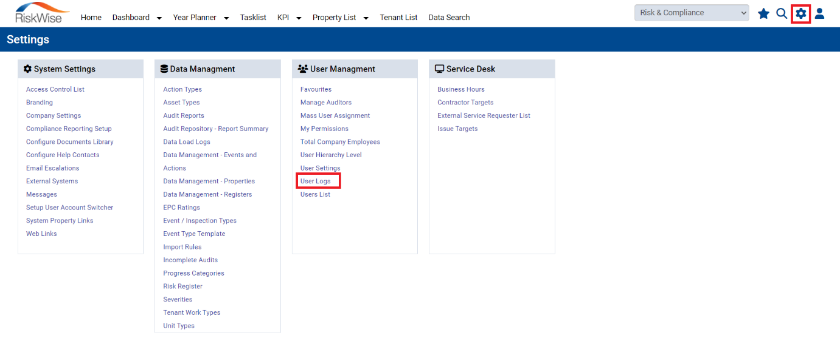The height and width of the screenshot is (338, 840).
Task: Expand the KPI menu arrow
Action: [x=299, y=18]
